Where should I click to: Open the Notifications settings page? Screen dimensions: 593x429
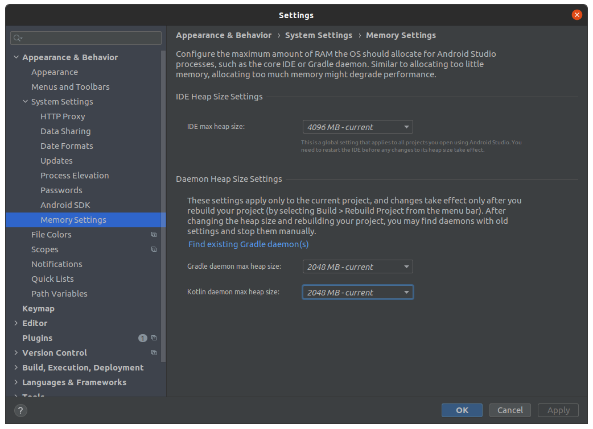[x=57, y=264]
